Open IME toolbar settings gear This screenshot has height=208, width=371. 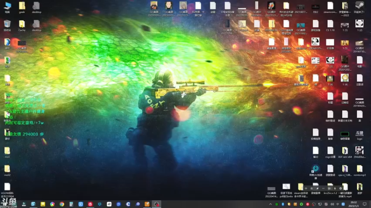tap(340, 189)
